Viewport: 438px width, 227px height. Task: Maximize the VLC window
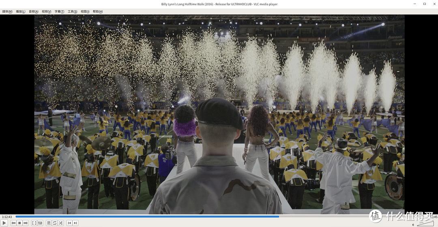(x=425, y=4)
